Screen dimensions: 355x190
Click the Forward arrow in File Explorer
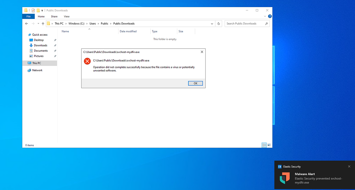[33, 24]
